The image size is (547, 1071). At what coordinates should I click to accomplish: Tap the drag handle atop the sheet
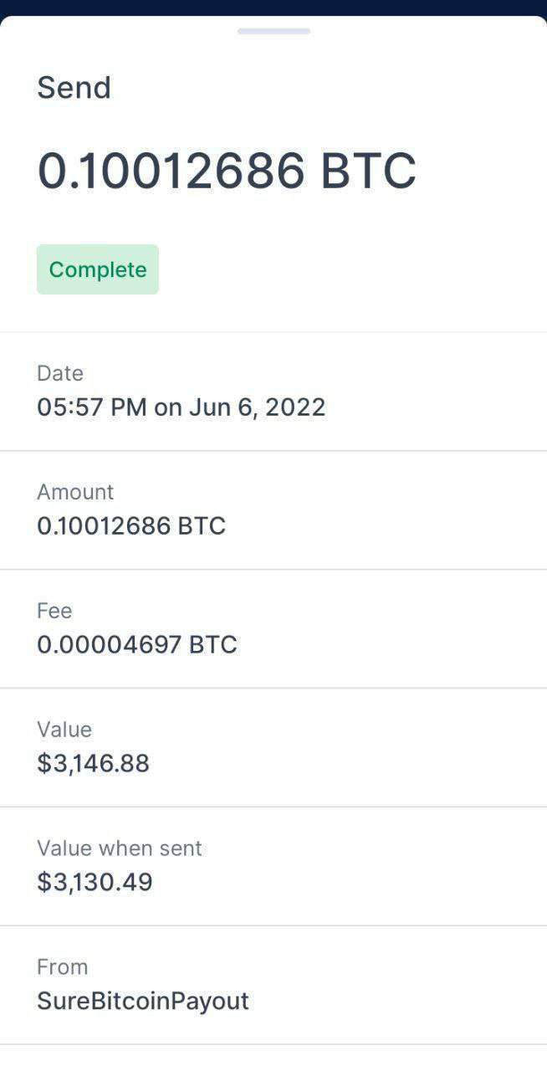pyautogui.click(x=273, y=32)
